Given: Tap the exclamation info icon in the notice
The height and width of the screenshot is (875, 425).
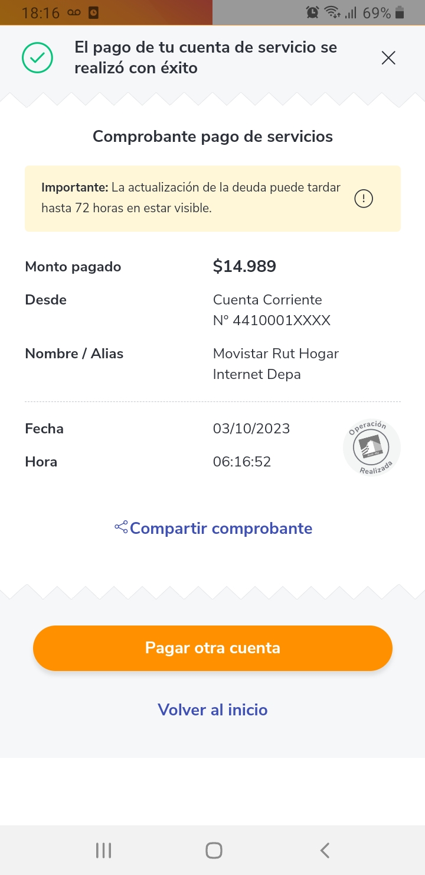Looking at the screenshot, I should 364,199.
